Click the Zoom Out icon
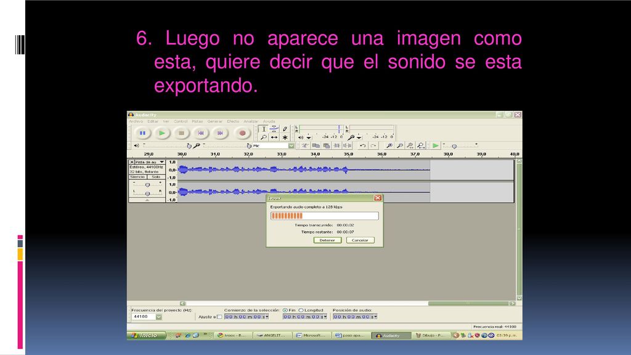 tap(399, 145)
